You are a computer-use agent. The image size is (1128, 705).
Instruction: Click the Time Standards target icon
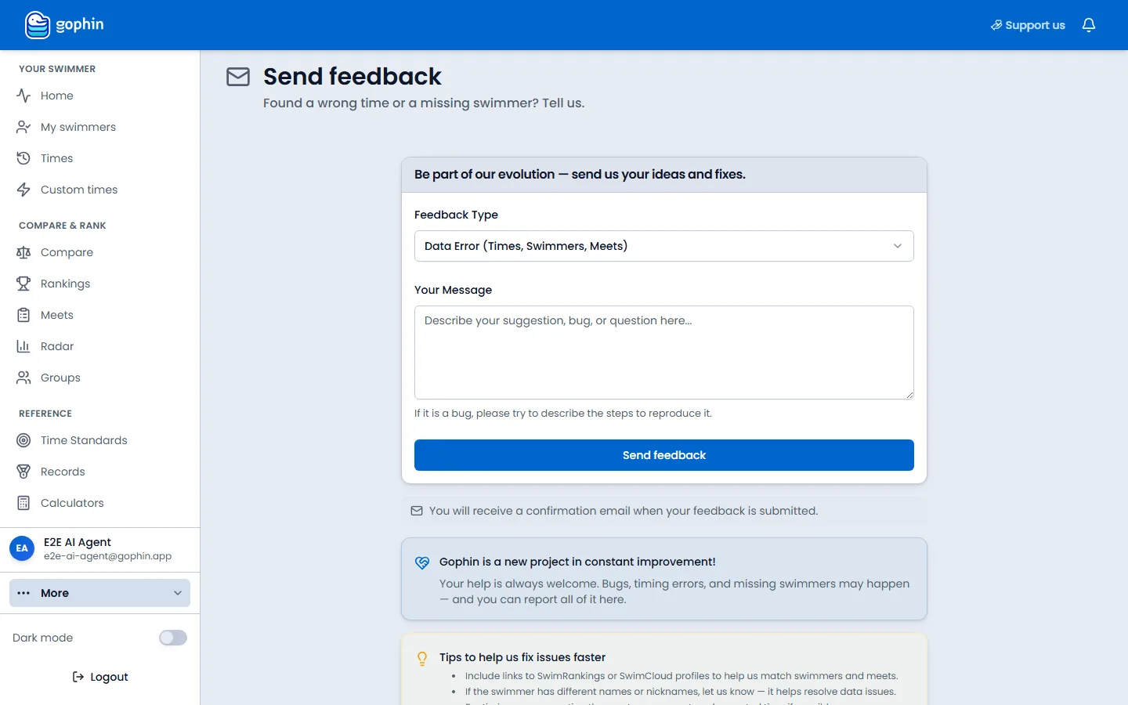(x=23, y=440)
